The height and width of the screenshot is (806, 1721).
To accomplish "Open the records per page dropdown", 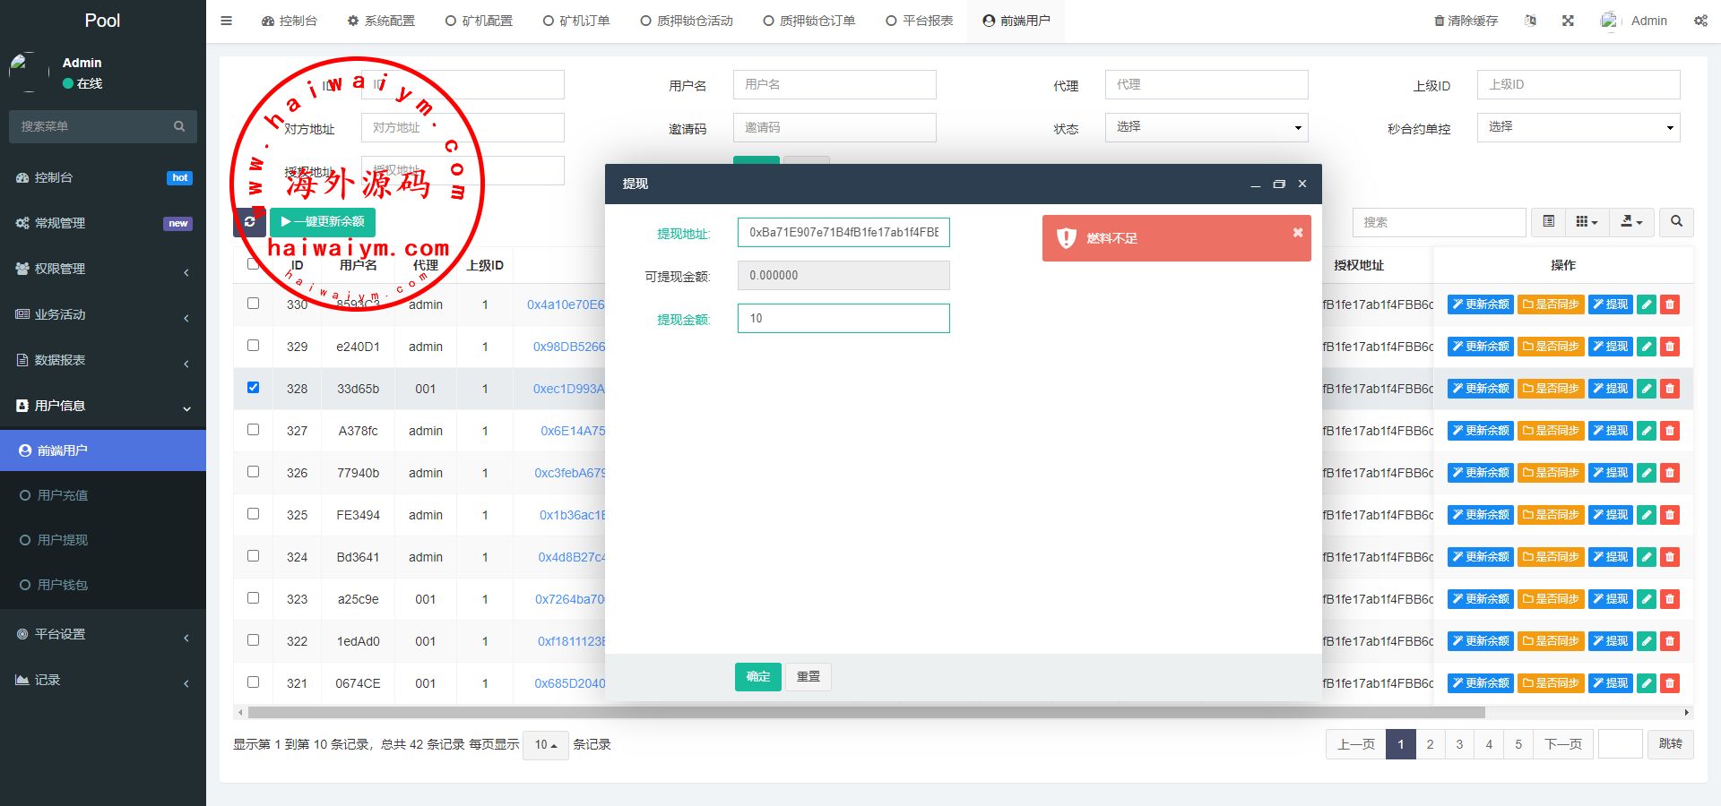I will 545,745.
